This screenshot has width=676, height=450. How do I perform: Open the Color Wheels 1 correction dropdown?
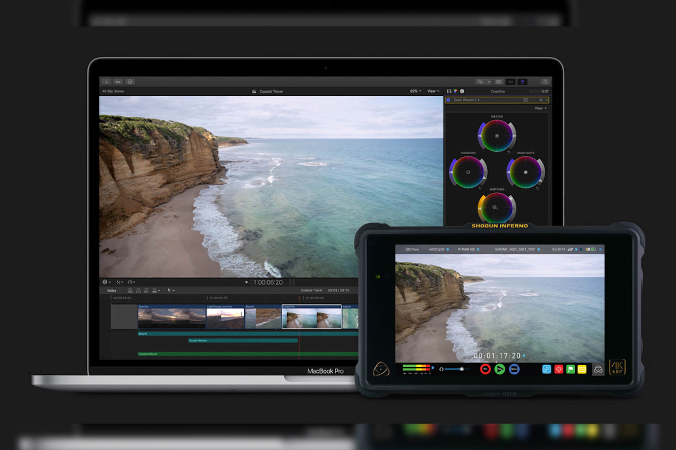pos(466,100)
